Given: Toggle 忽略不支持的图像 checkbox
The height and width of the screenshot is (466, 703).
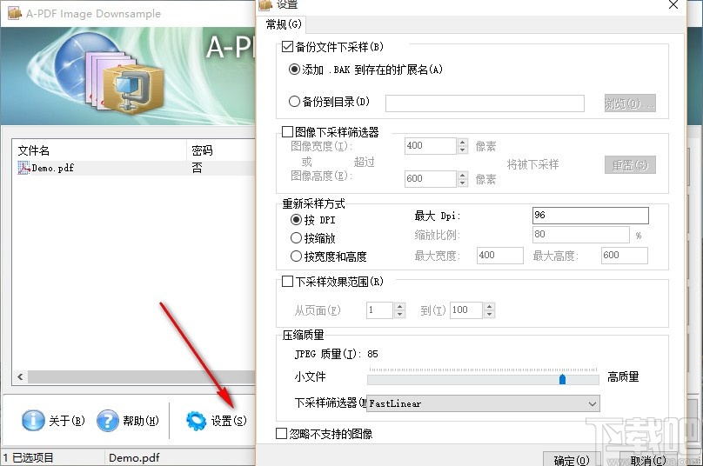Looking at the screenshot, I should pos(281,433).
